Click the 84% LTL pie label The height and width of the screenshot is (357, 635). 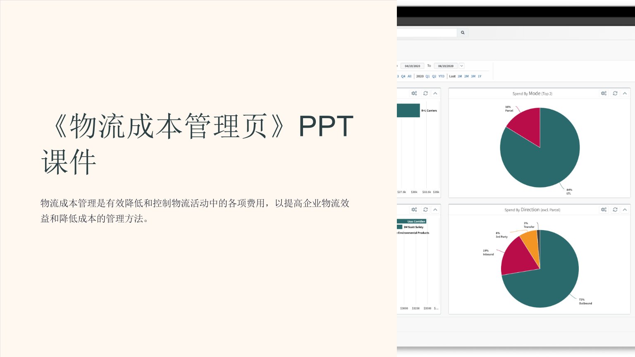point(569,192)
